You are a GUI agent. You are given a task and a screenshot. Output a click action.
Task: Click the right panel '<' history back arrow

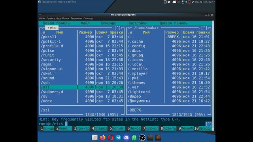tap(128, 28)
